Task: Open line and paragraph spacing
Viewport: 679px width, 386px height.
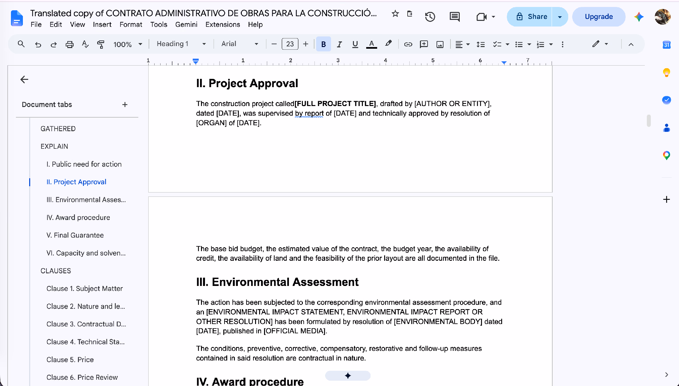Action: pos(480,44)
